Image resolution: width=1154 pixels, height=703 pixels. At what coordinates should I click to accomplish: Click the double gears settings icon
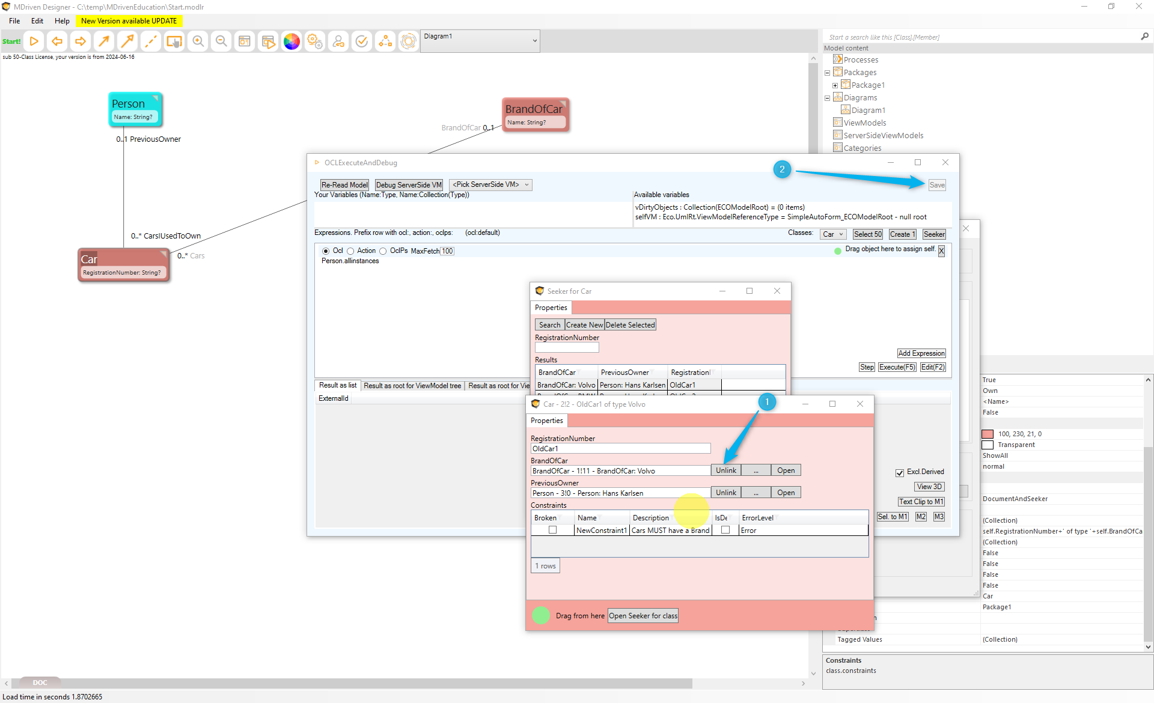(x=315, y=41)
